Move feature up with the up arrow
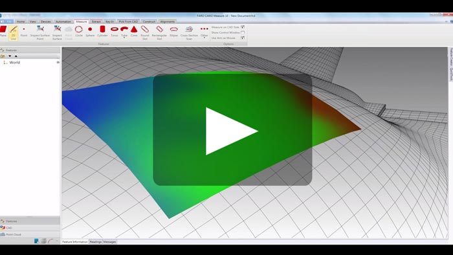Image resolution: width=453 pixels, height=255 pixels. pyautogui.click(x=16, y=56)
